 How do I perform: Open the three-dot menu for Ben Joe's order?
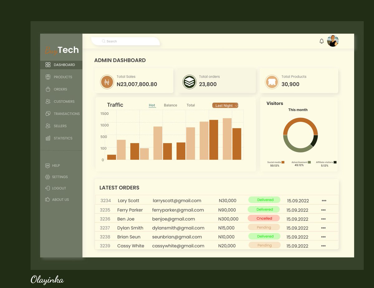tap(324, 219)
